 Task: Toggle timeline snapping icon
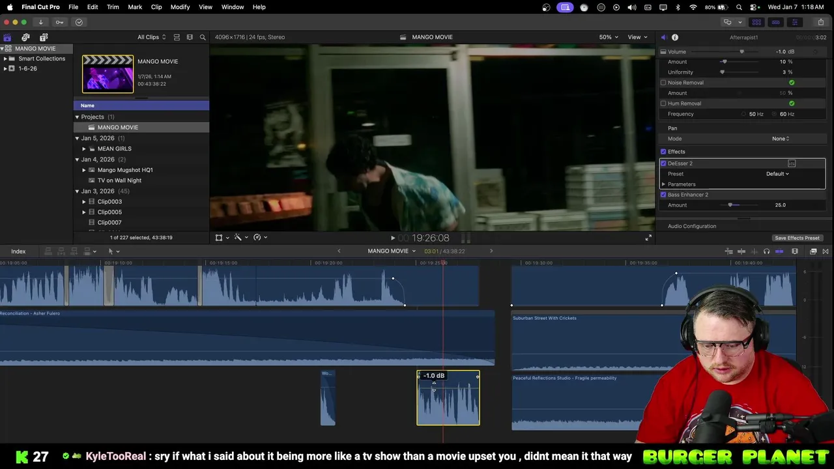tap(779, 251)
